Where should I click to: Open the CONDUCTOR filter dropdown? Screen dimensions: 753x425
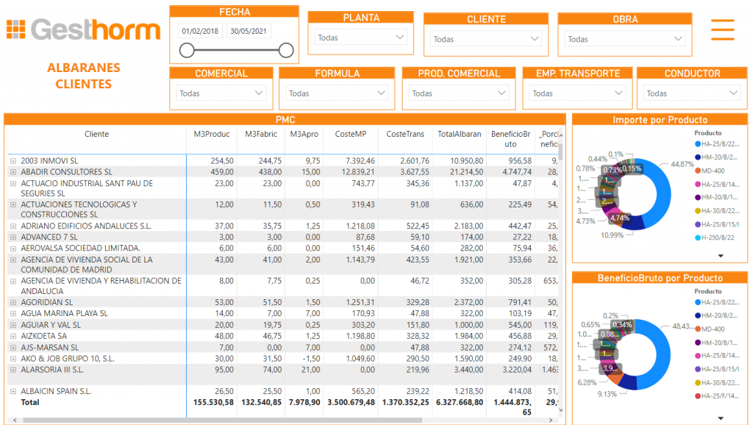point(690,93)
